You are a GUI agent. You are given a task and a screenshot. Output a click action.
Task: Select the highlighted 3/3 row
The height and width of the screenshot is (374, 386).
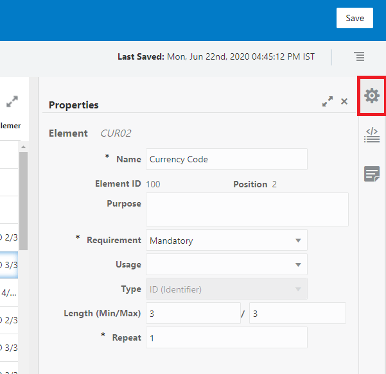click(x=9, y=265)
